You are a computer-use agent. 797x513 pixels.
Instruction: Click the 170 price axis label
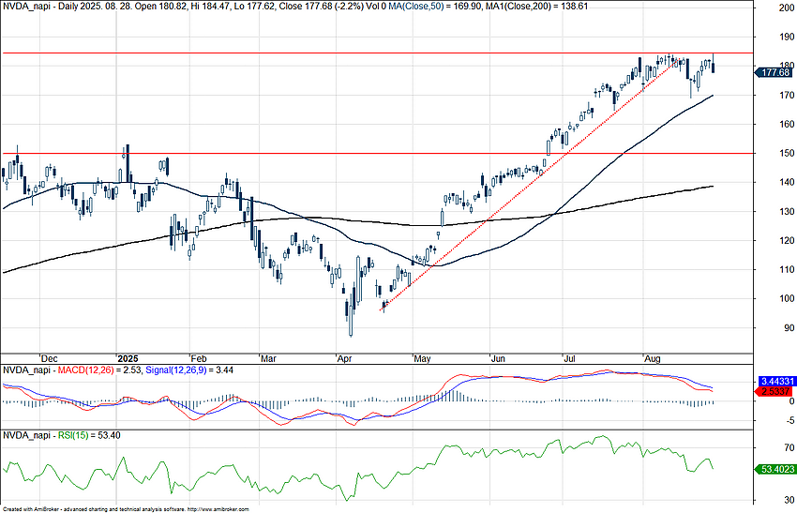pyautogui.click(x=787, y=95)
